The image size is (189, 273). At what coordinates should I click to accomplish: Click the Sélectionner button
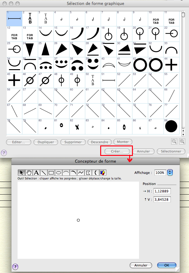click(x=171, y=151)
